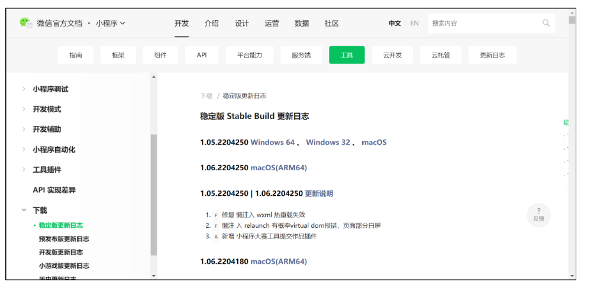Switch to the 开发 top navigation tab

[x=182, y=24]
